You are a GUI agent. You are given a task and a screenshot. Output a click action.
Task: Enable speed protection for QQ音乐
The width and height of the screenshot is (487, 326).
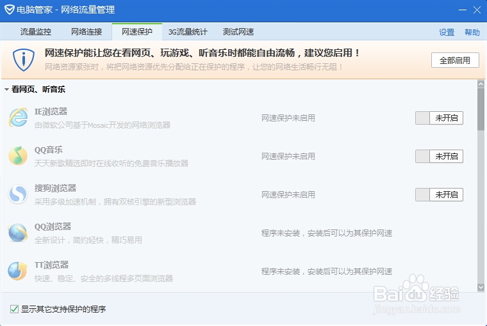[x=439, y=156]
